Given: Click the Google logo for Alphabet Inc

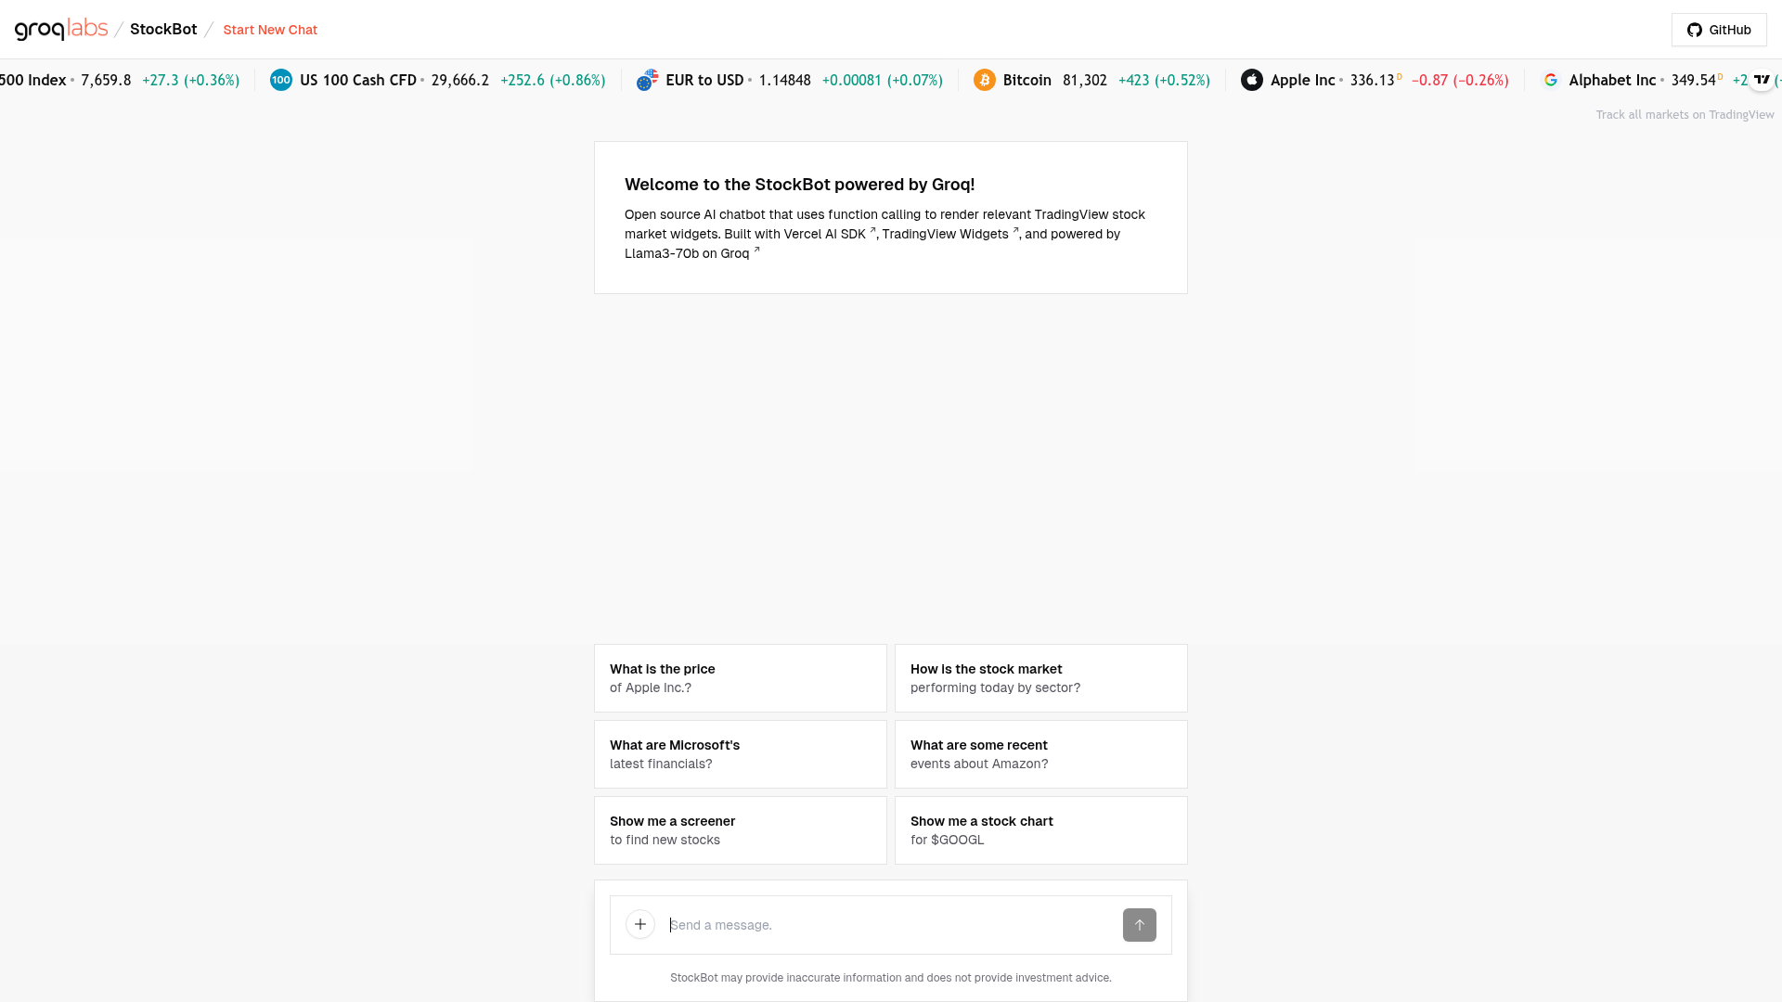Looking at the screenshot, I should point(1551,80).
